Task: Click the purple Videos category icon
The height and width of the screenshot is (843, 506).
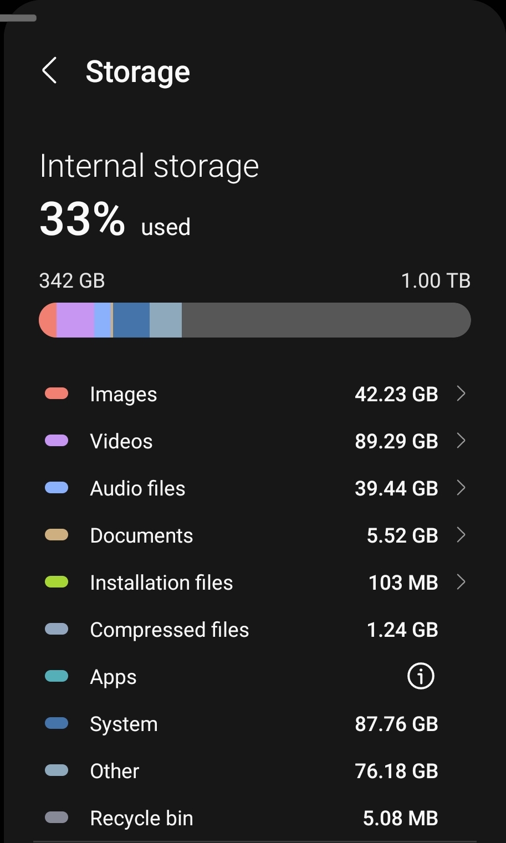Action: coord(56,441)
